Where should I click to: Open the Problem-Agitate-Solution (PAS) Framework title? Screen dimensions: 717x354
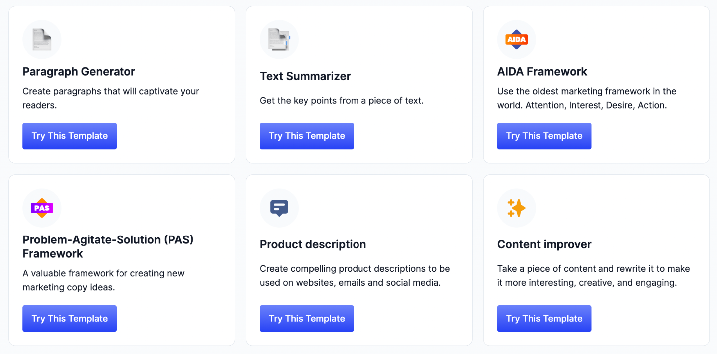108,246
